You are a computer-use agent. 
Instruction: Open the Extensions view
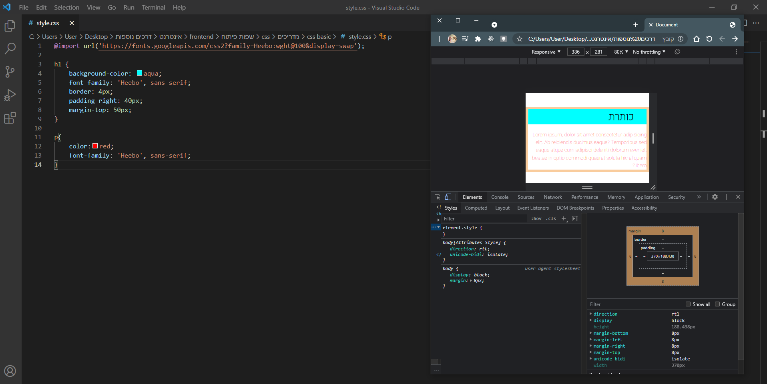pyautogui.click(x=10, y=118)
